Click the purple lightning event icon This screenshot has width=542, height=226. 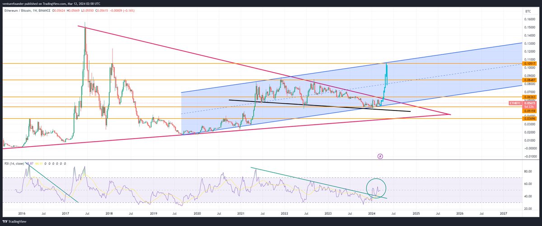380,157
